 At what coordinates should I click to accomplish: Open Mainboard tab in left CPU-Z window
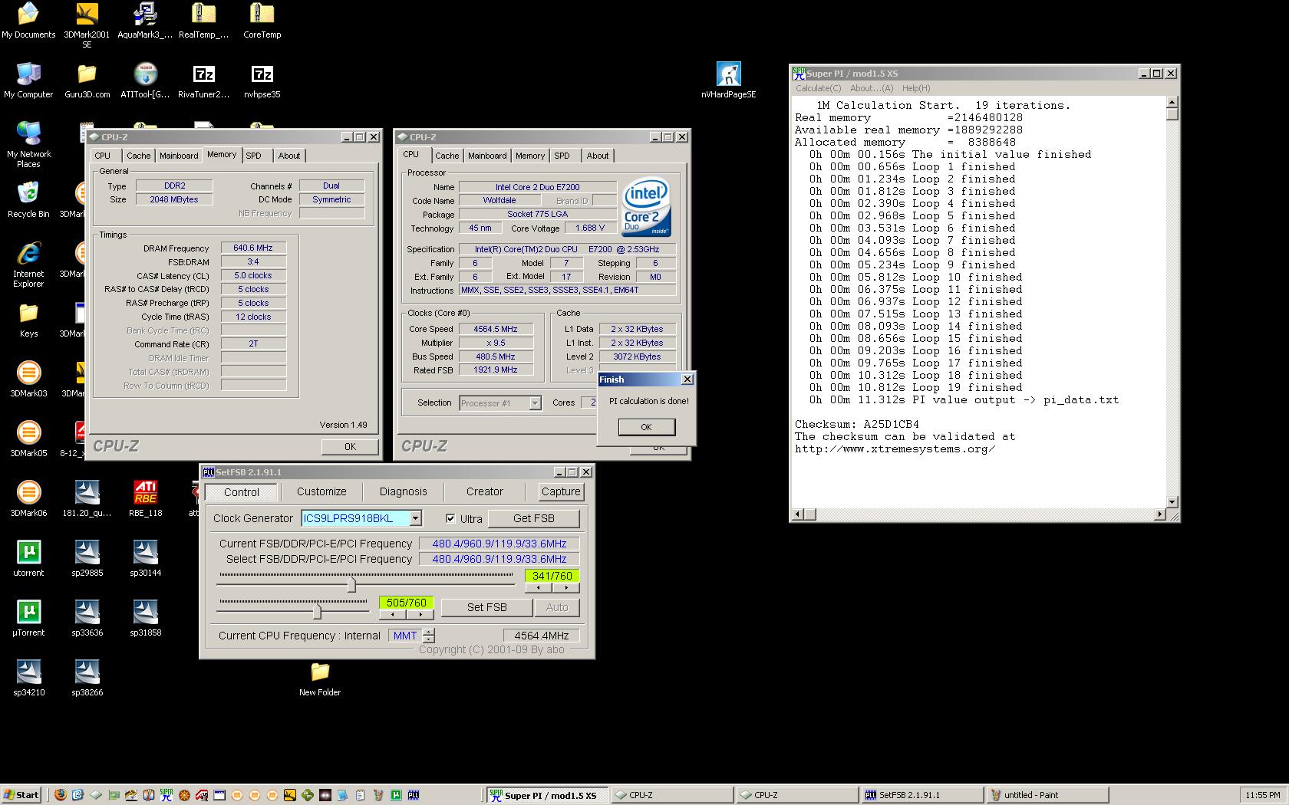[x=179, y=156]
